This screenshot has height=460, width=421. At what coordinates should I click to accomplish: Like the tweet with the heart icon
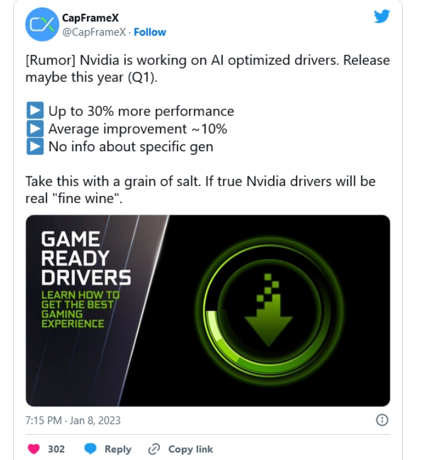pyautogui.click(x=34, y=449)
